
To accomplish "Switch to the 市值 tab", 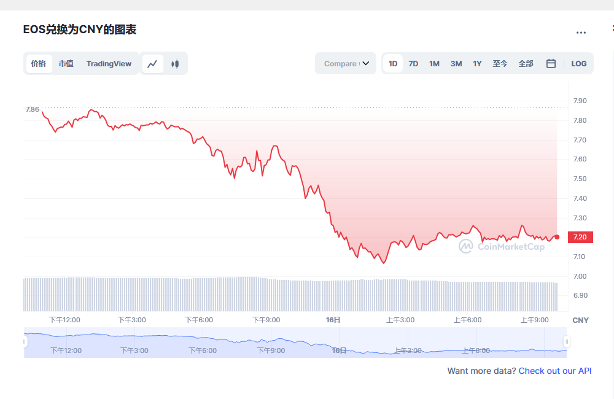I will (66, 63).
